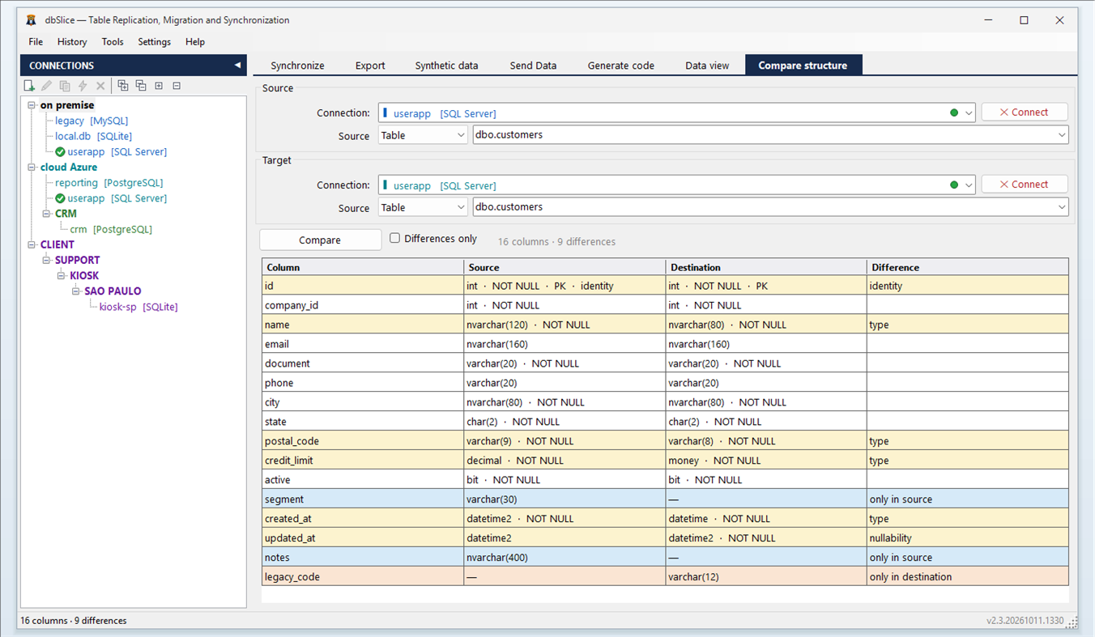The image size is (1095, 637).
Task: Collapse the cloud Azure group
Action: click(x=32, y=168)
